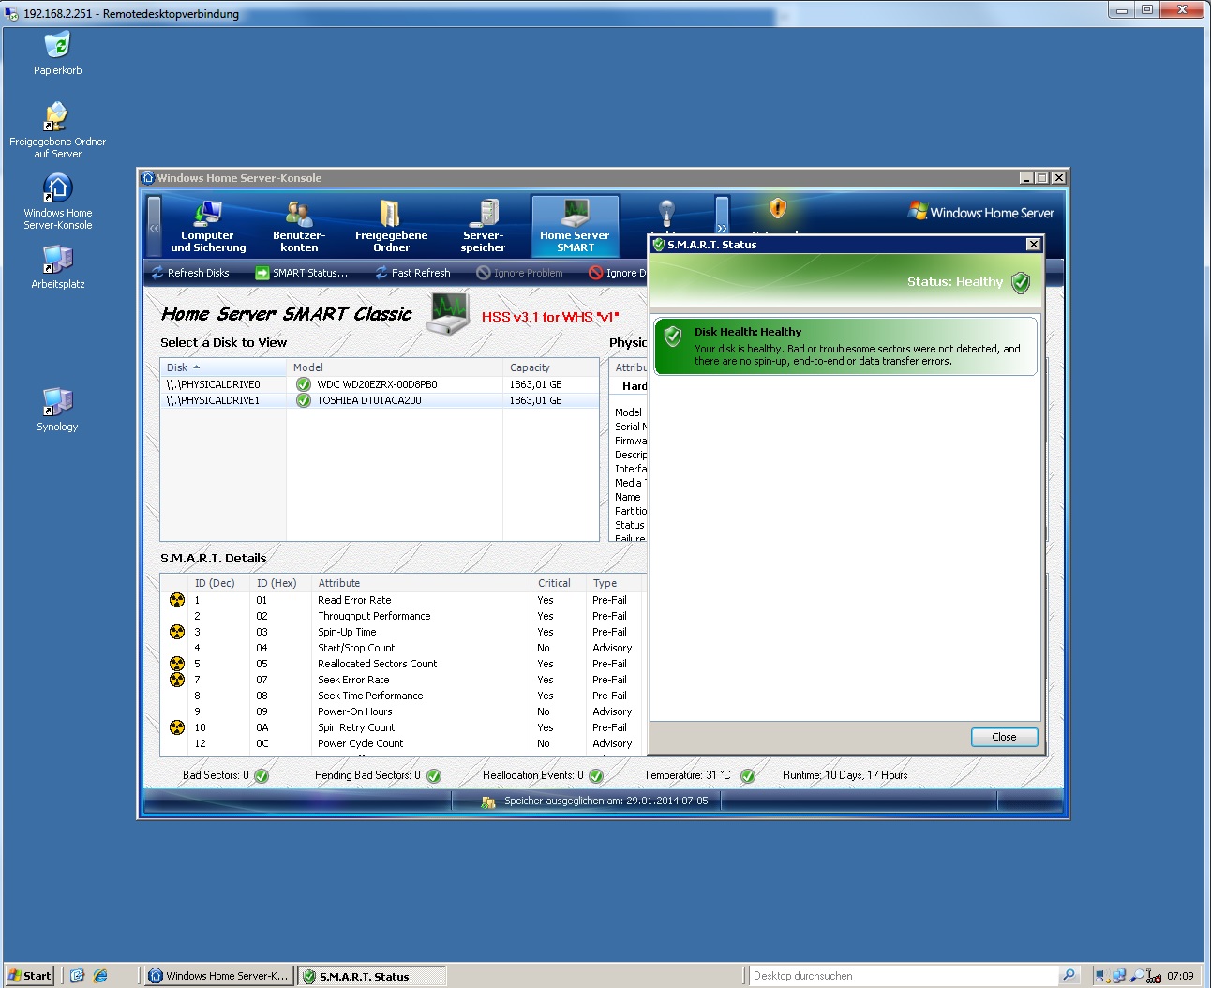Launch Internet Explorer from quick launch
1211x988 pixels.
click(x=100, y=976)
